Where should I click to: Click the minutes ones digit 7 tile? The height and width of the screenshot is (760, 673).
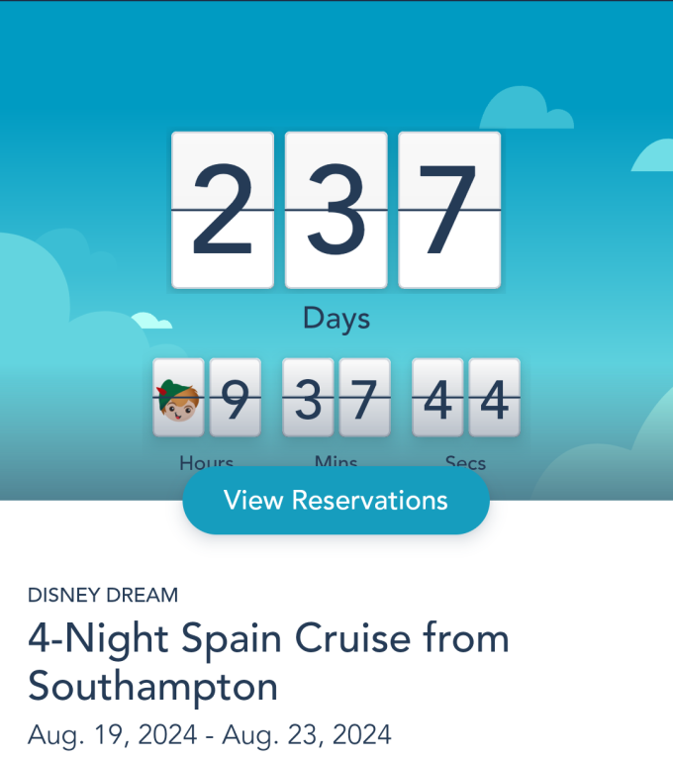coord(365,398)
